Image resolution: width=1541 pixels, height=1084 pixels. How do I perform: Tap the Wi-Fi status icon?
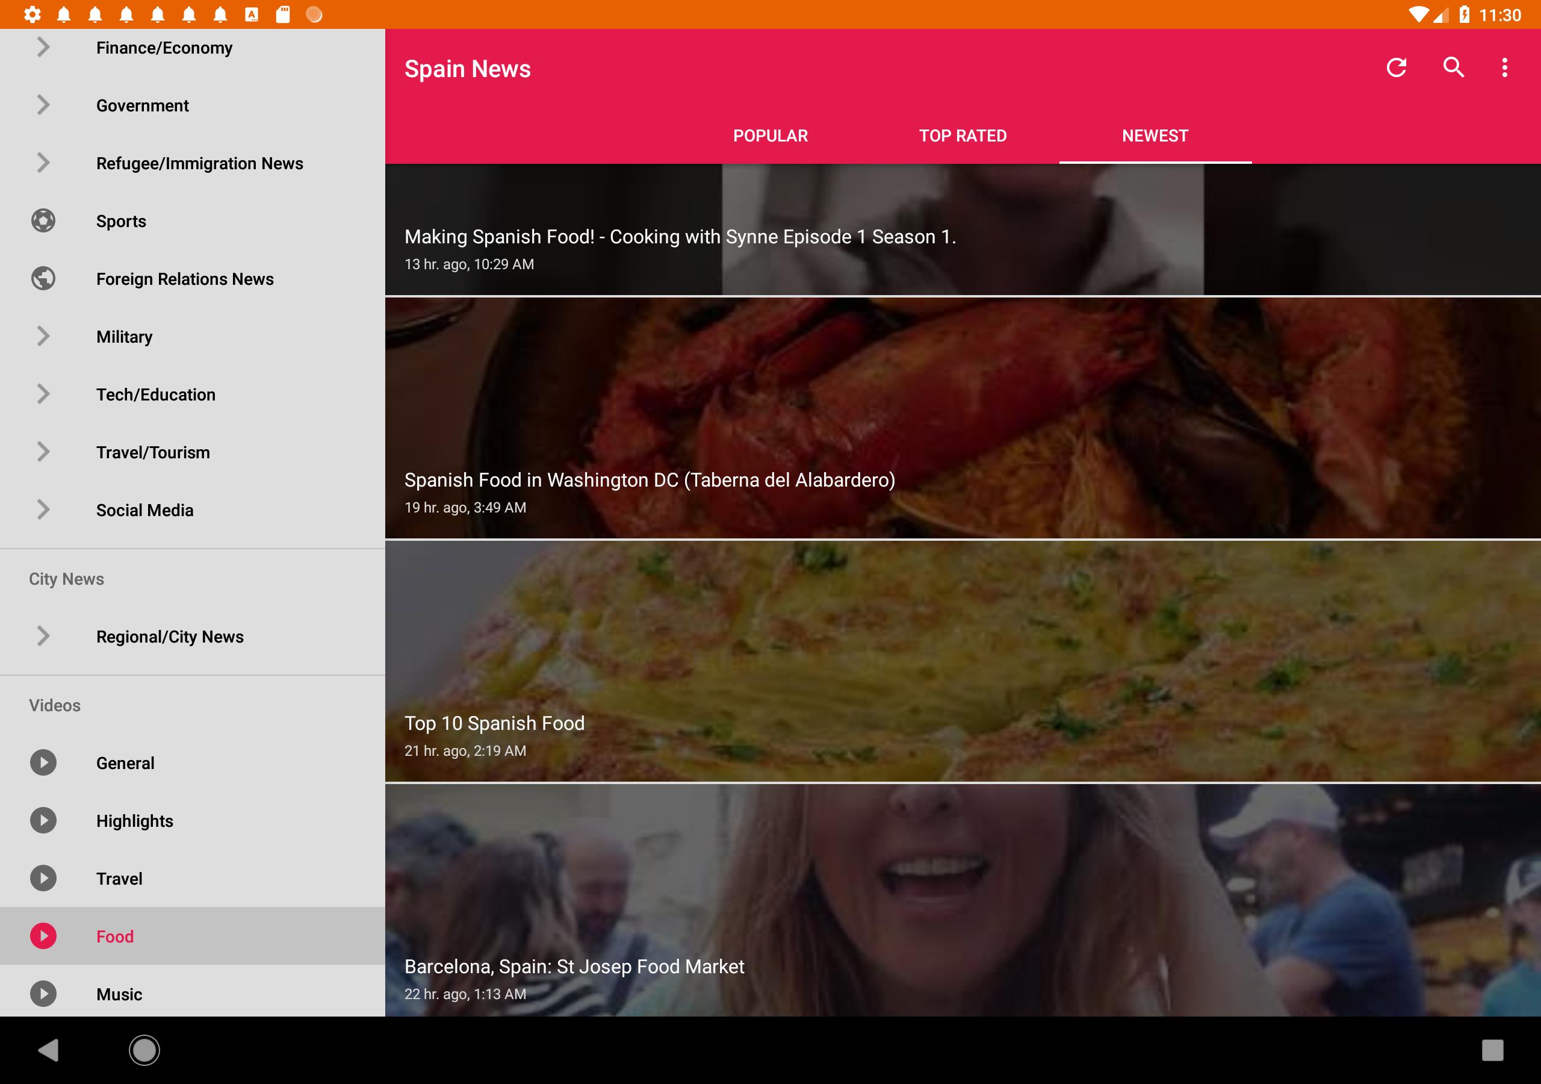click(1418, 15)
